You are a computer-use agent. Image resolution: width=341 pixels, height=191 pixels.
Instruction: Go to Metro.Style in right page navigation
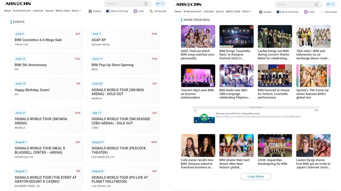[233, 12]
